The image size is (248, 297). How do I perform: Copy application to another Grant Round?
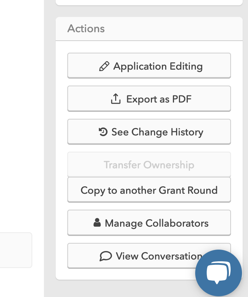(x=149, y=190)
